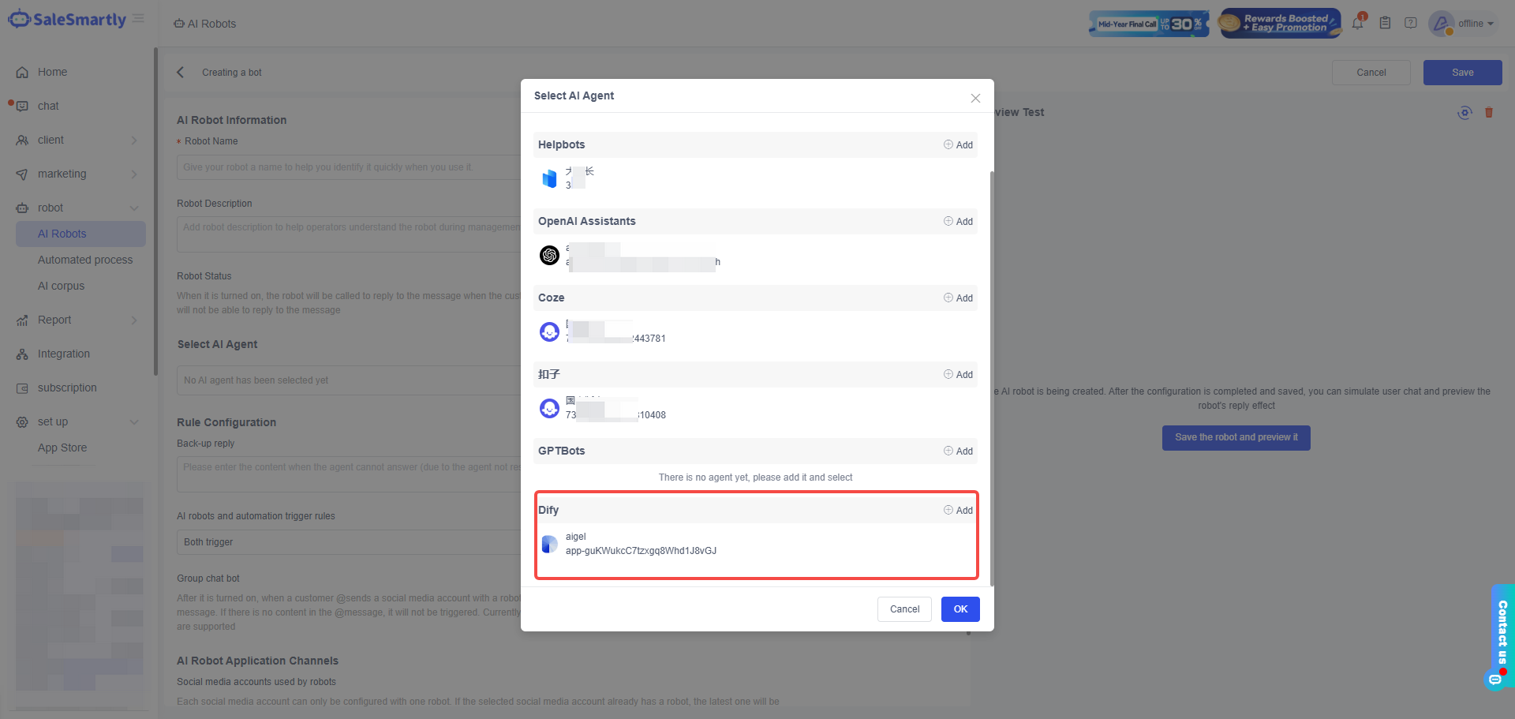The image size is (1515, 719).
Task: Save the bot with the Save button
Action: click(x=1463, y=73)
